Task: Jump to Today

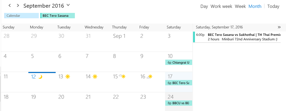Action: click(x=273, y=6)
